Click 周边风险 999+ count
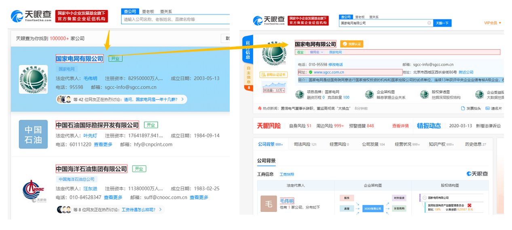 [x=330, y=126]
